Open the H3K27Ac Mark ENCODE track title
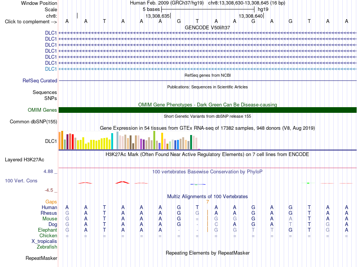 (x=207, y=155)
